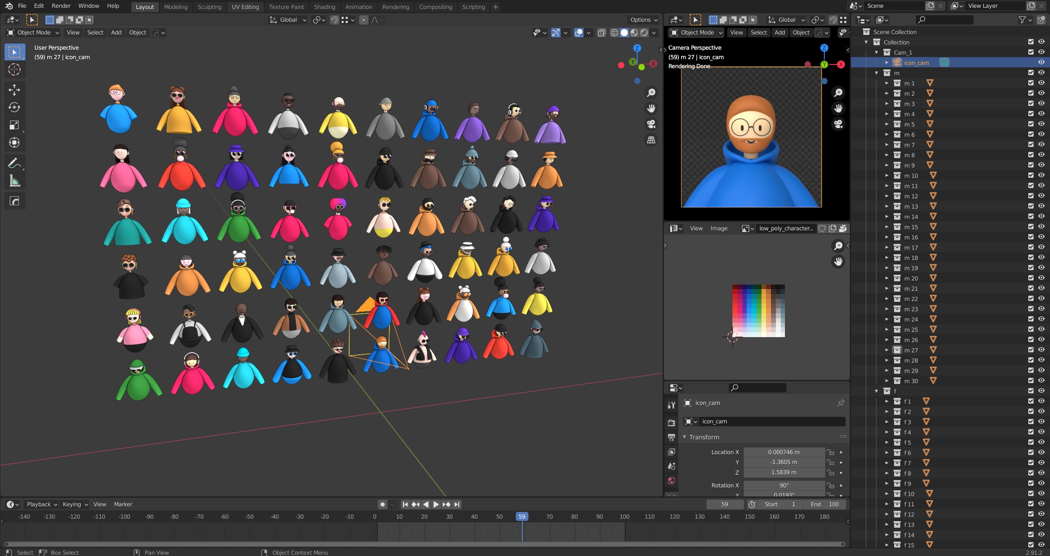Switch to Scripting workspace tab

(x=474, y=7)
